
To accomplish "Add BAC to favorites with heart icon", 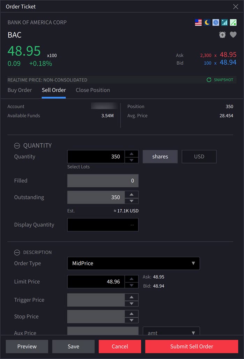I will point(233,35).
